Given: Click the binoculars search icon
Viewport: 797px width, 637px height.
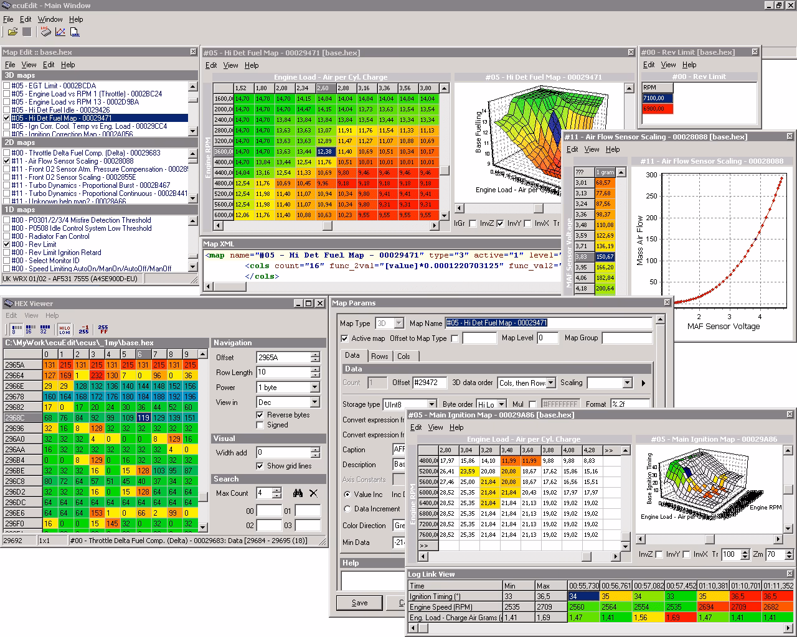Looking at the screenshot, I should point(298,493).
